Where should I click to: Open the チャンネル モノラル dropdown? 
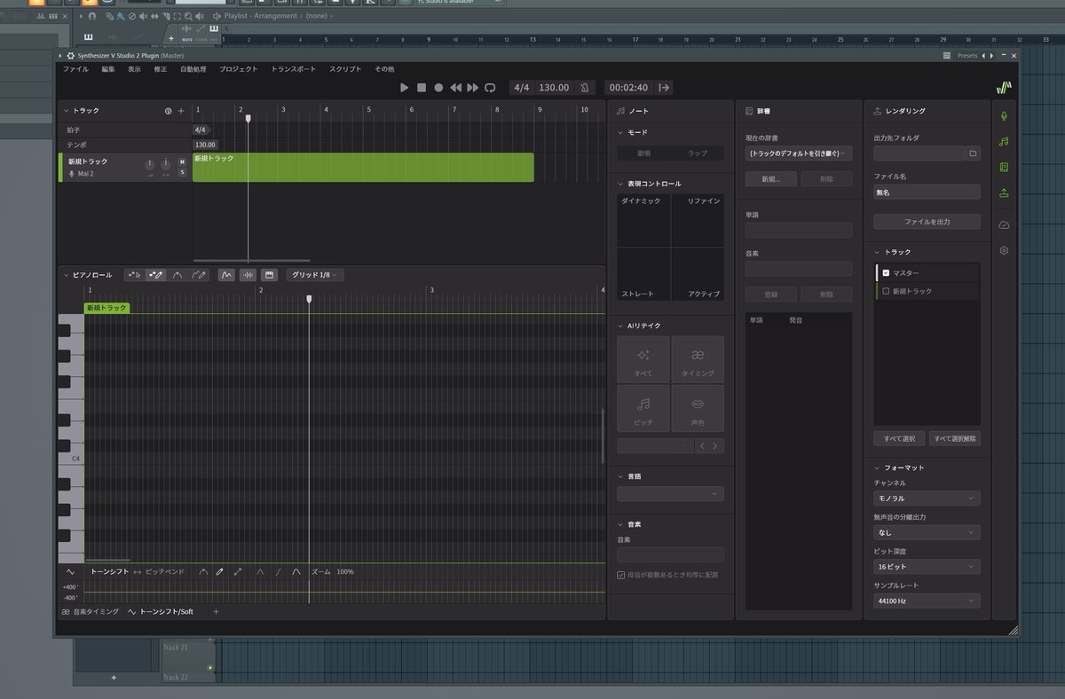(927, 499)
